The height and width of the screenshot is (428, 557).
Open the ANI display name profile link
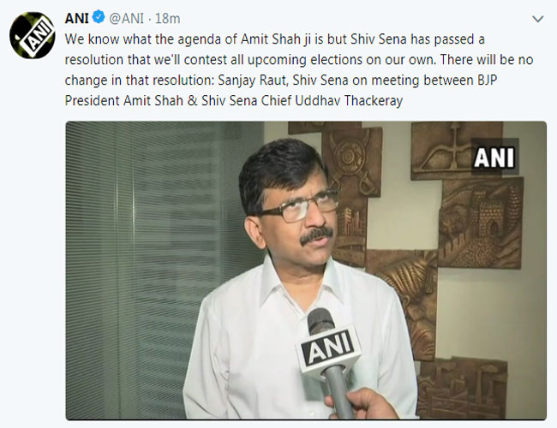click(x=78, y=18)
